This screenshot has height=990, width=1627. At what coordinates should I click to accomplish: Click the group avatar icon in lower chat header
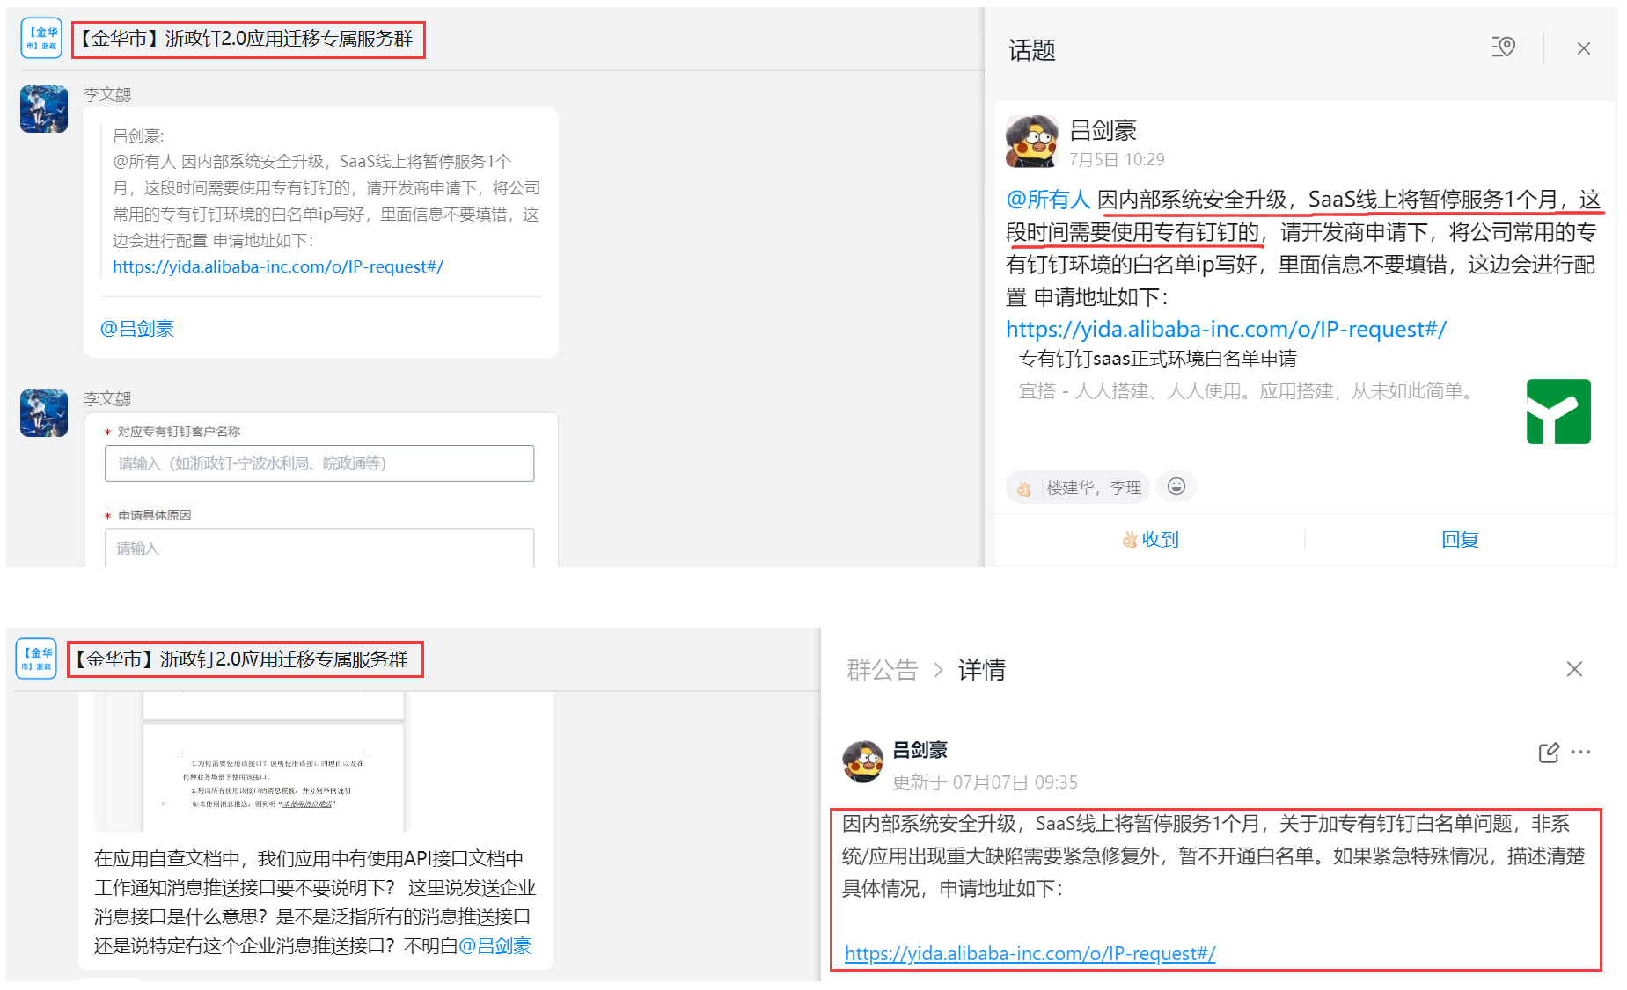pos(36,659)
